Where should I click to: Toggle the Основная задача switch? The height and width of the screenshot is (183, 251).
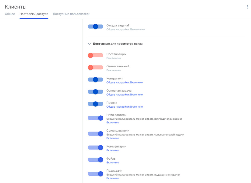tap(95, 92)
